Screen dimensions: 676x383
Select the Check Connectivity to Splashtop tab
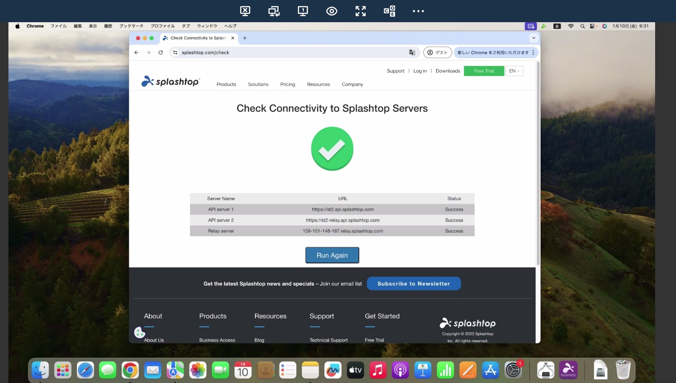point(198,38)
